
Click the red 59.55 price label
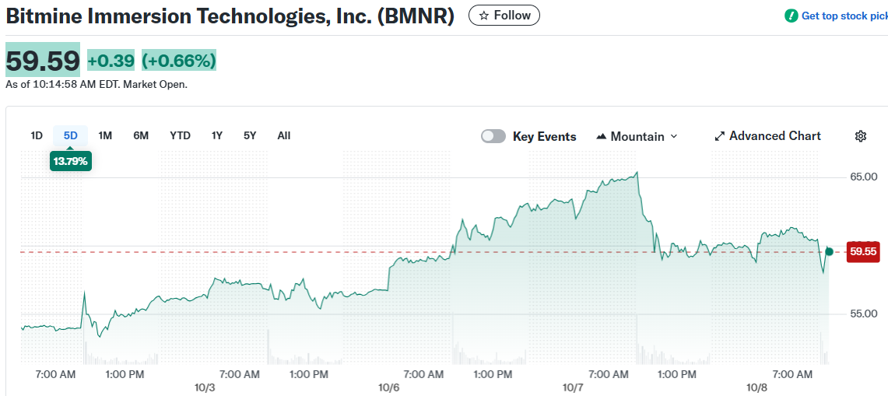(x=863, y=251)
